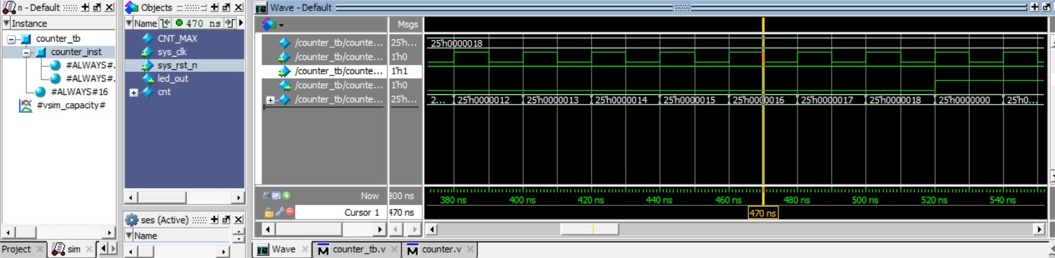1055x258 pixels.
Task: Jump to next time in Objects header
Action: tap(229, 23)
